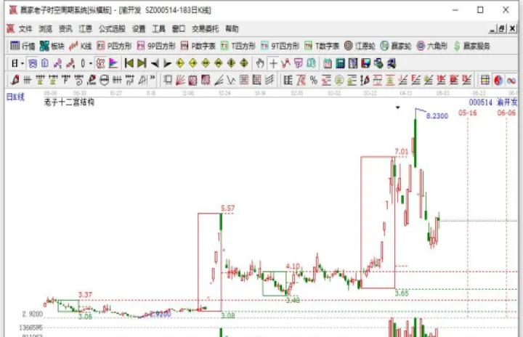The height and width of the screenshot is (337, 523).
Task: Show more drawing tools via » chevron
Action: point(153,78)
